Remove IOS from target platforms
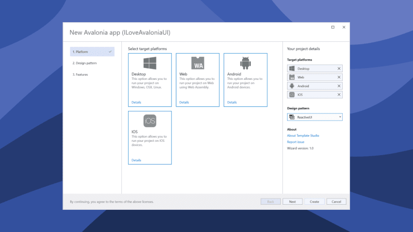Screen dimensions: 413x232 (339, 95)
